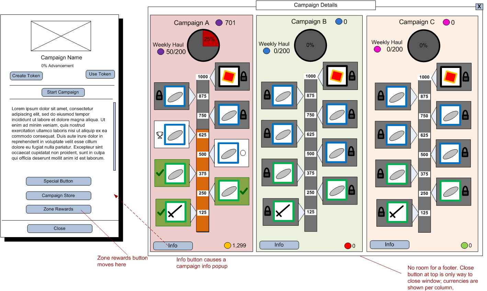Expand the triangle pointer beside Campaign A's 875 reward
The image size is (487, 291).
click(x=191, y=96)
